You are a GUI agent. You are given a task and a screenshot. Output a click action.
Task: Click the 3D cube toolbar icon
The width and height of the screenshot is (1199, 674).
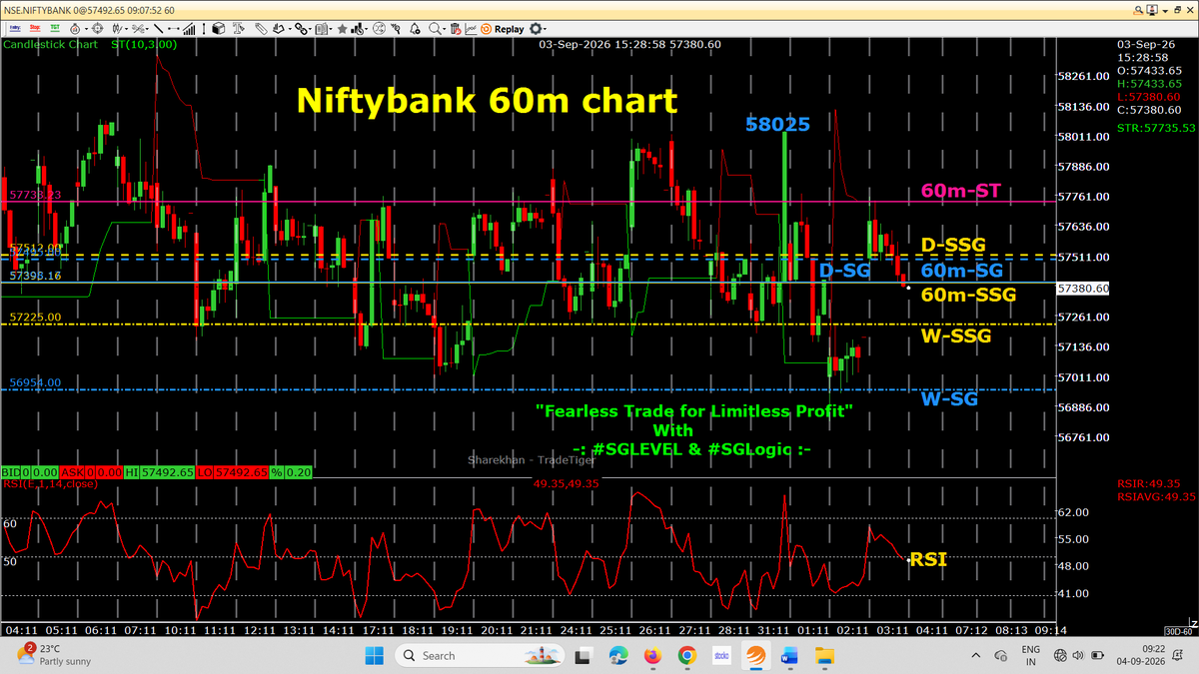click(x=218, y=29)
